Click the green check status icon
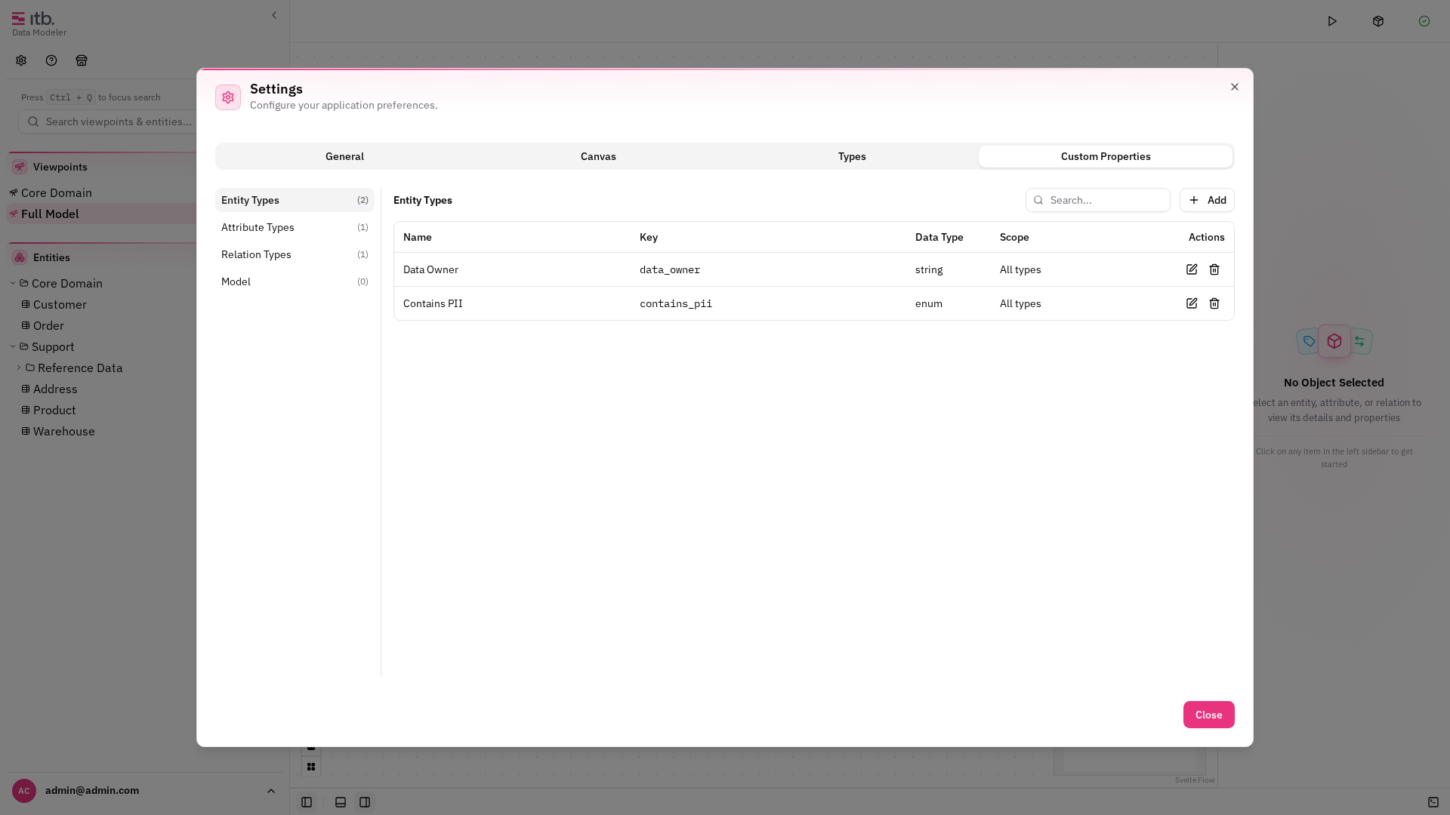This screenshot has width=1450, height=815. coord(1424,21)
